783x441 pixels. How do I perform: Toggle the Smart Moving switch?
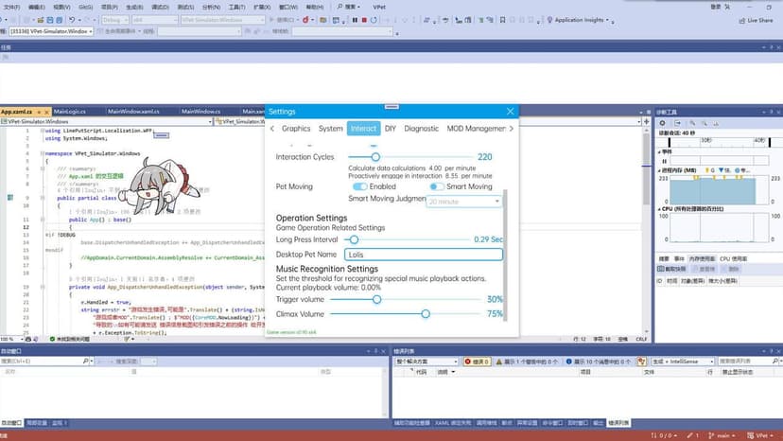tap(437, 186)
